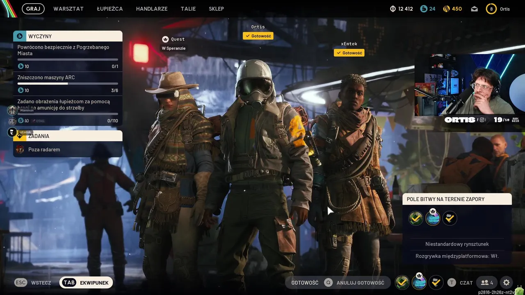This screenshot has width=525, height=295.
Task: Open EKWIPUNEK with TAB button
Action: (86, 283)
